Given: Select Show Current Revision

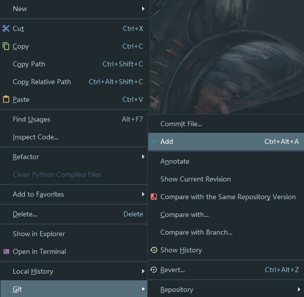Looking at the screenshot, I should click(x=226, y=179).
